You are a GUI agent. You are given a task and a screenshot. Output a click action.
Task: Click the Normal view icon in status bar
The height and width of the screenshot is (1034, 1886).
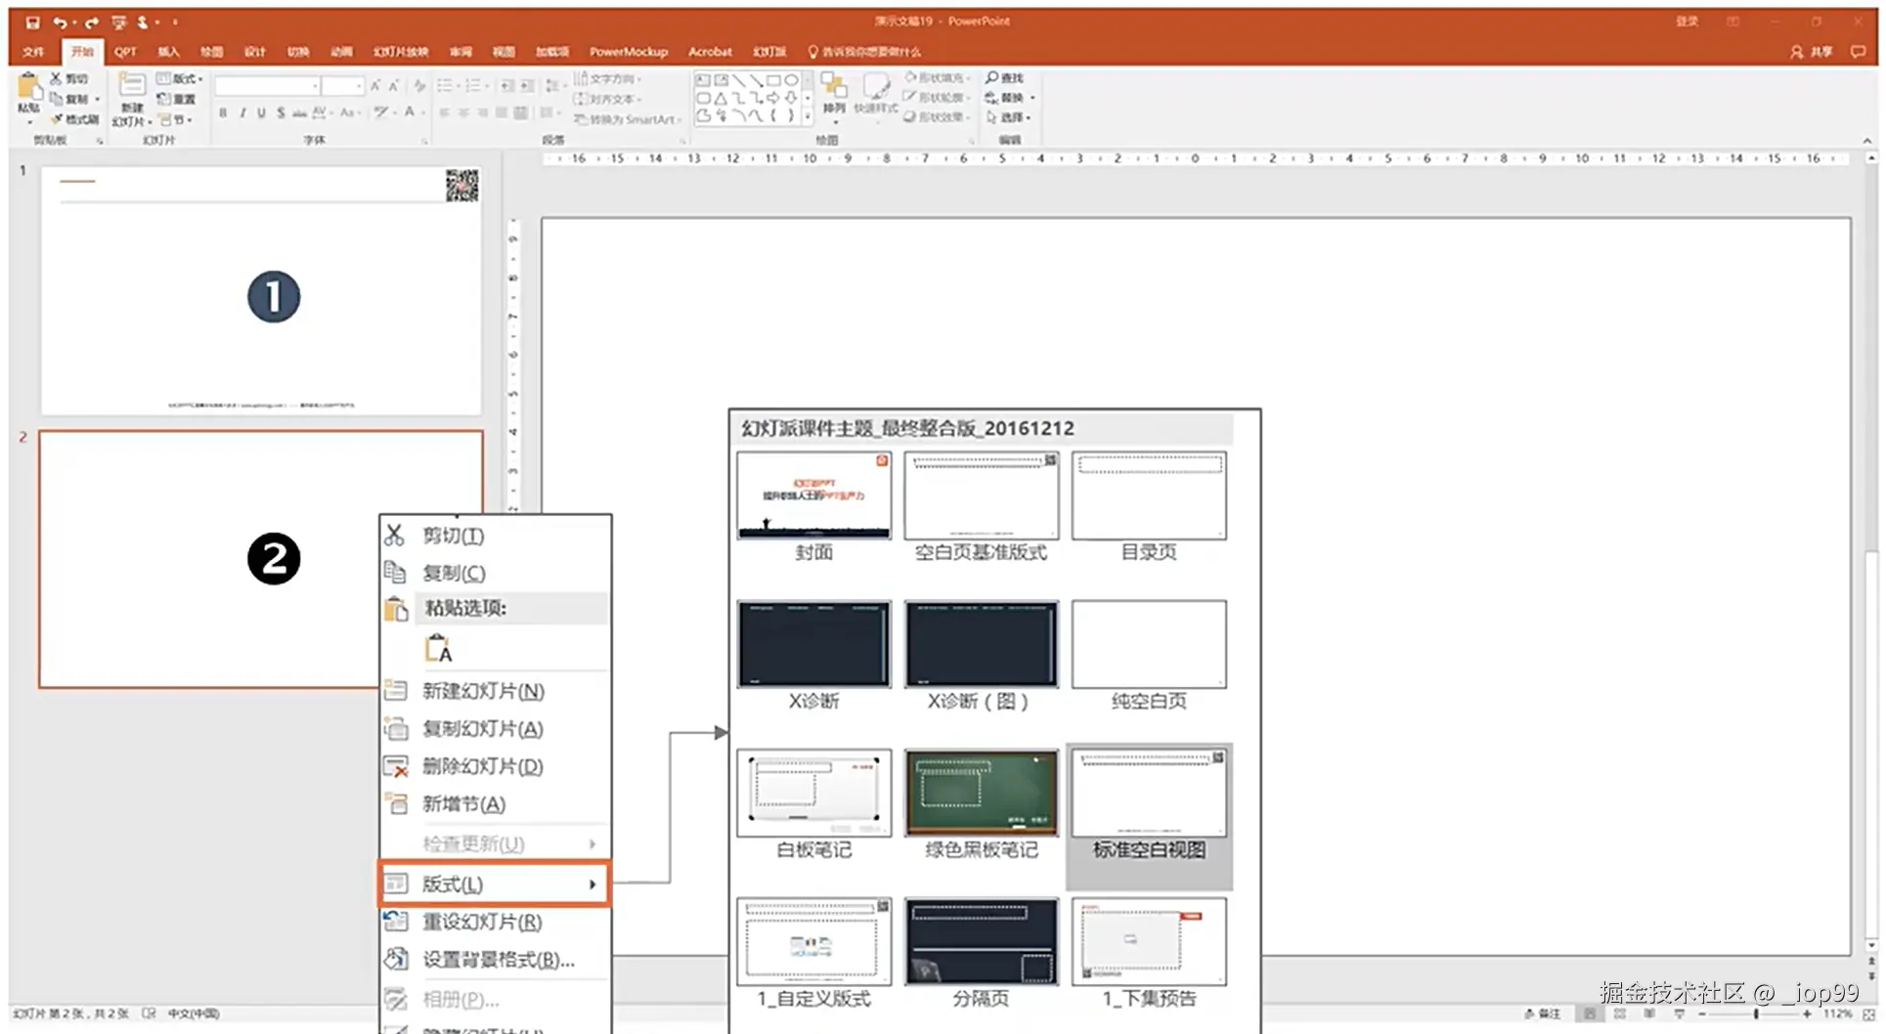[1591, 1014]
